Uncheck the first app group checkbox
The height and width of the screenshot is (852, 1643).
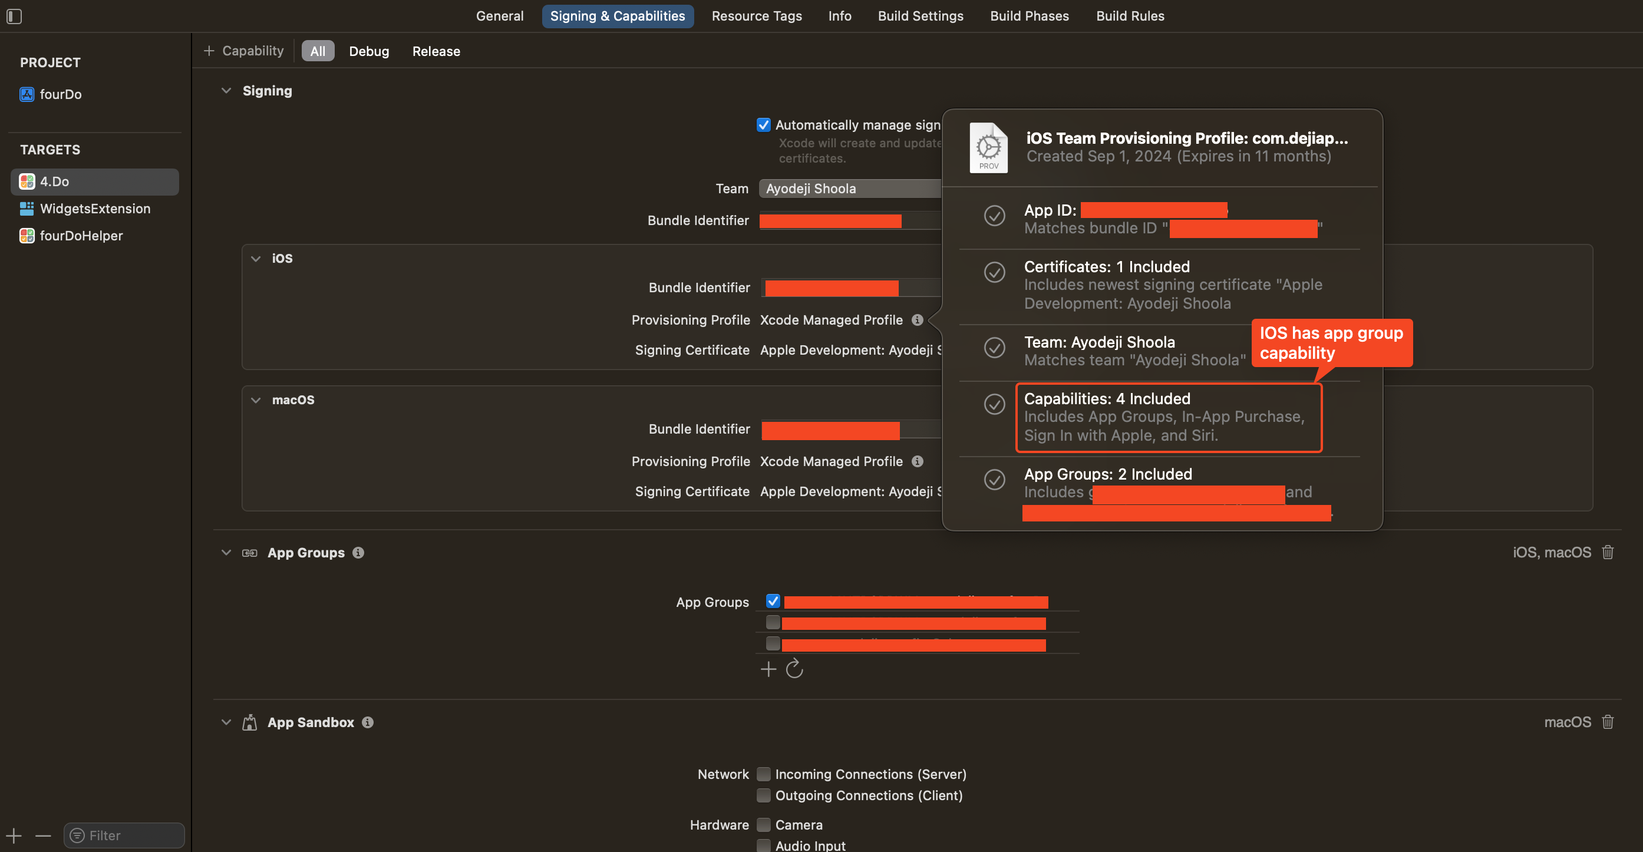(773, 601)
